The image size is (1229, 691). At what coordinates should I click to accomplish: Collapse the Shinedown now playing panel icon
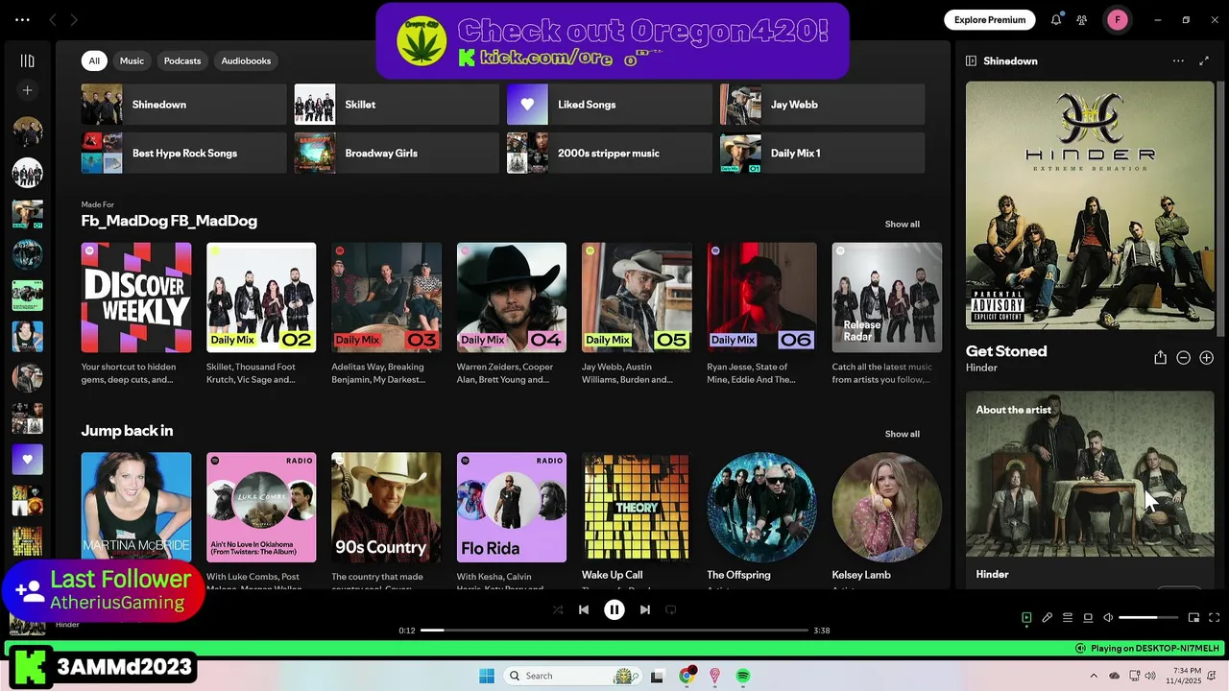[x=971, y=60]
